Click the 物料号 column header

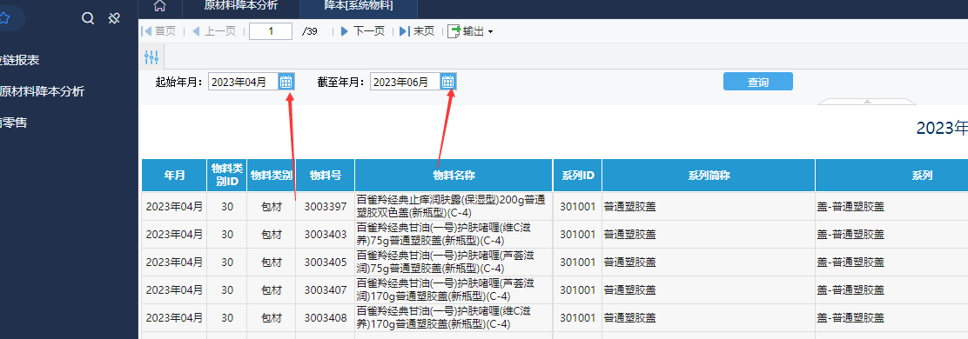click(326, 175)
